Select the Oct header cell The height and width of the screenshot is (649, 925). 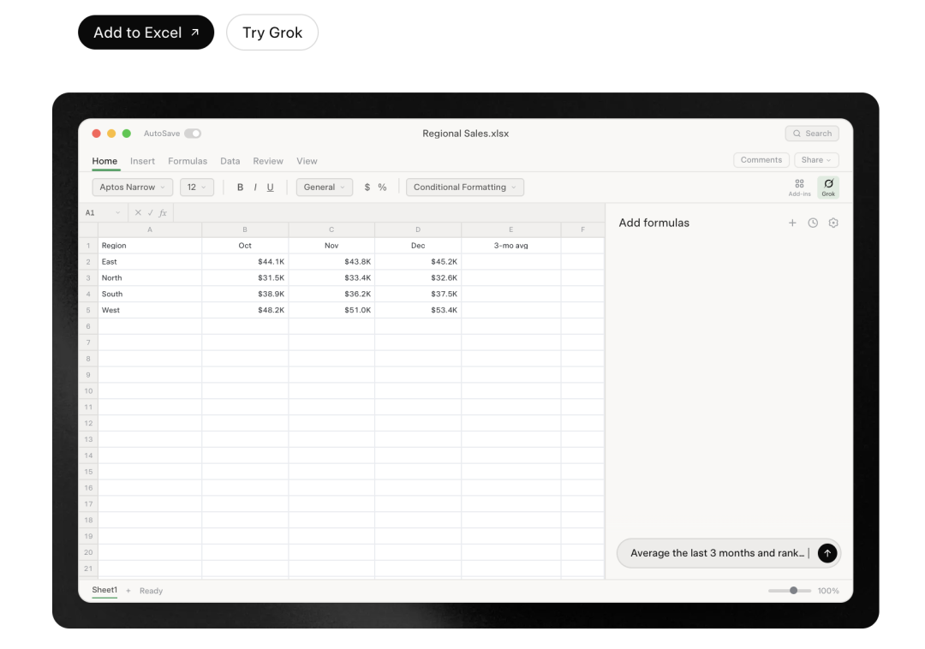pos(245,246)
